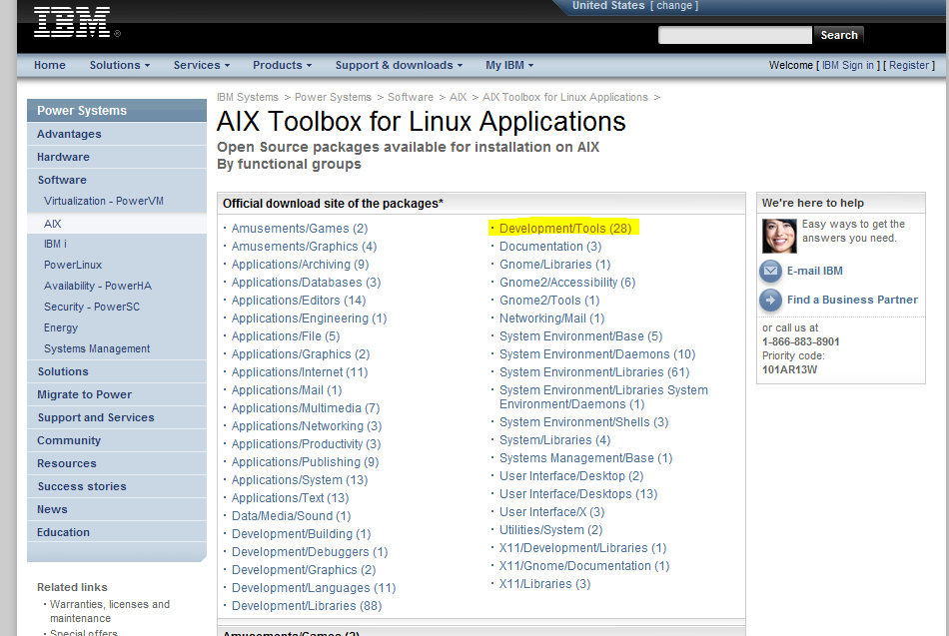Image resolution: width=949 pixels, height=636 pixels.
Task: Open User Interface/Desktops (13) link
Action: click(x=578, y=494)
